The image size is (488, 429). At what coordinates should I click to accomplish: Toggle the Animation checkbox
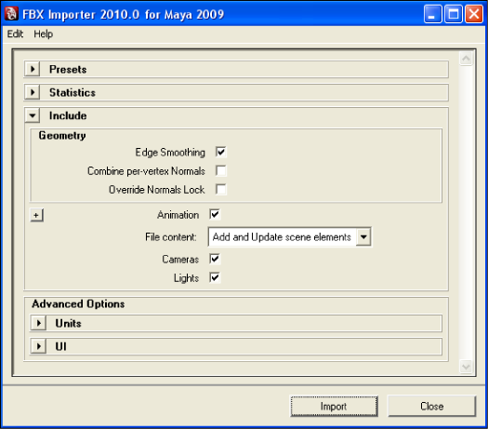click(x=215, y=214)
